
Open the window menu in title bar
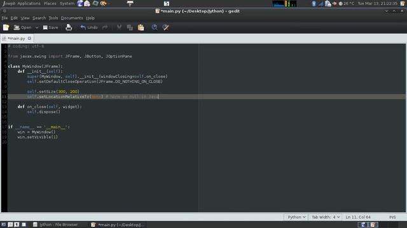coord(4,11)
